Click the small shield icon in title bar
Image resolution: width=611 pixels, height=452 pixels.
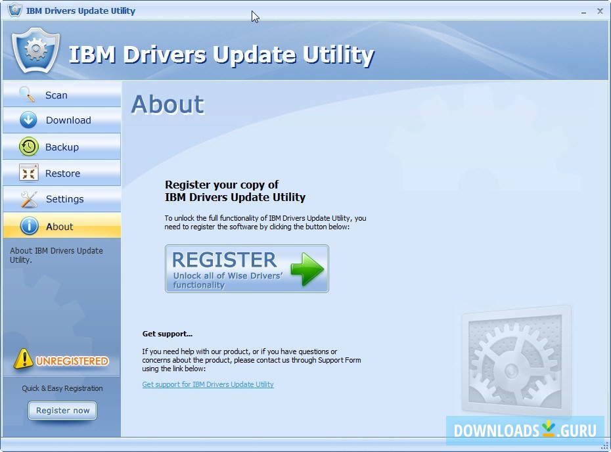pos(14,10)
